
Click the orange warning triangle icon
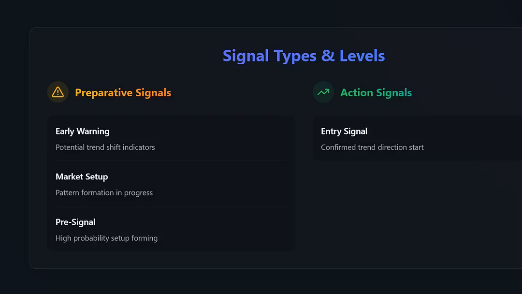(58, 92)
